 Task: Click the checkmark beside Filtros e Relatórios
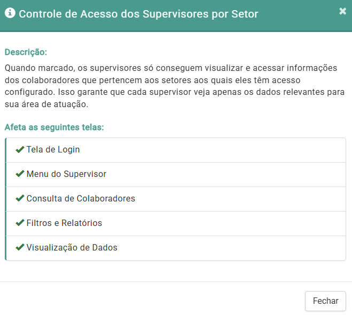[20, 223]
